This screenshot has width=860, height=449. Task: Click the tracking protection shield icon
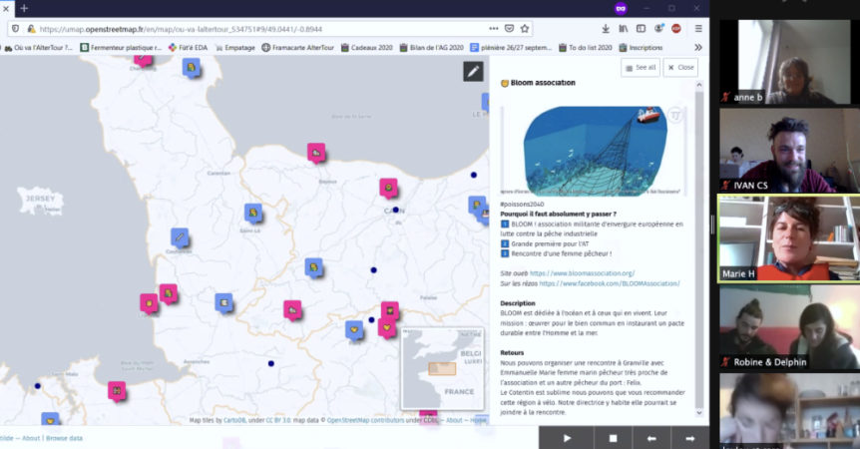[x=15, y=29]
